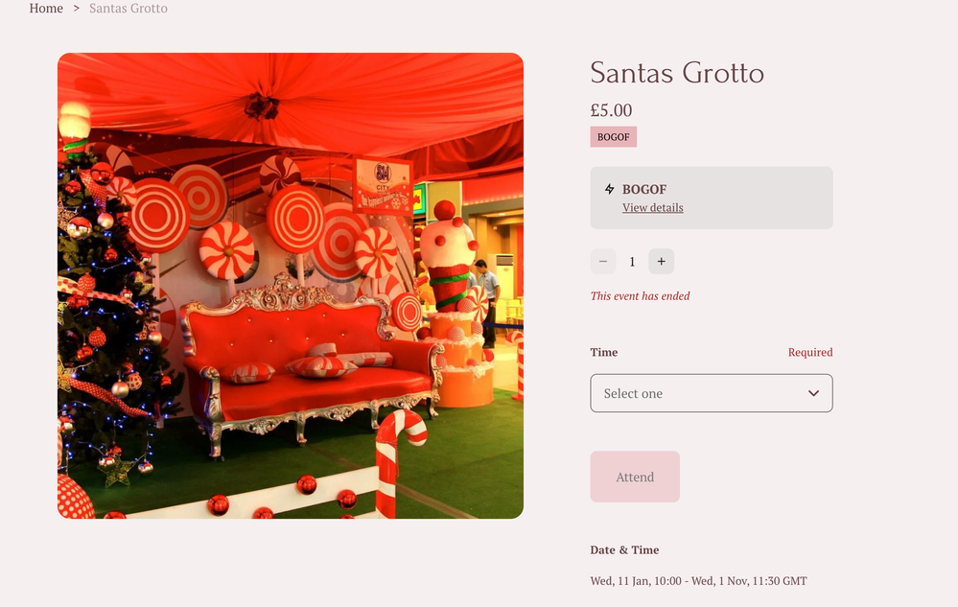Click the Santas Grotto breadcrumb item

tap(129, 8)
